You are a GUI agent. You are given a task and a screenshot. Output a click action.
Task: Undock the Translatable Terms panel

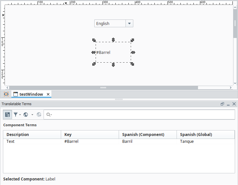[x=222, y=104]
